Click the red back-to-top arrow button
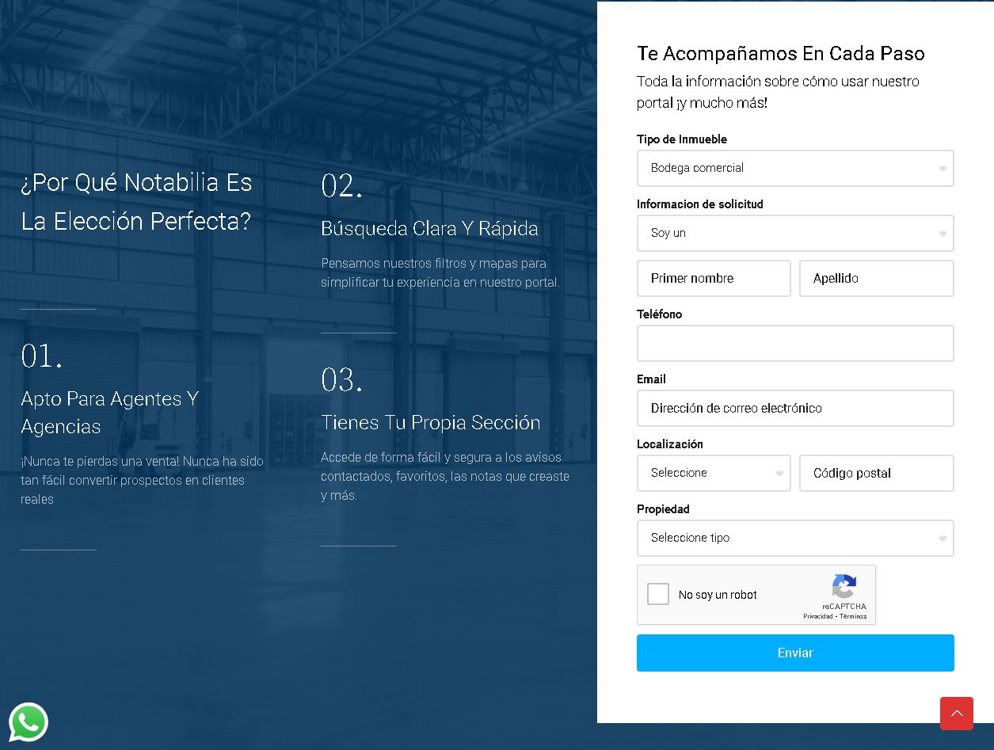994x750 pixels. (956, 714)
